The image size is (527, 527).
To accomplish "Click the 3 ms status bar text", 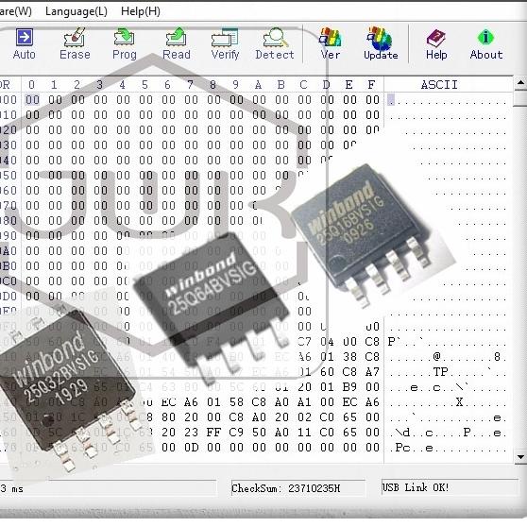I will [x=11, y=488].
